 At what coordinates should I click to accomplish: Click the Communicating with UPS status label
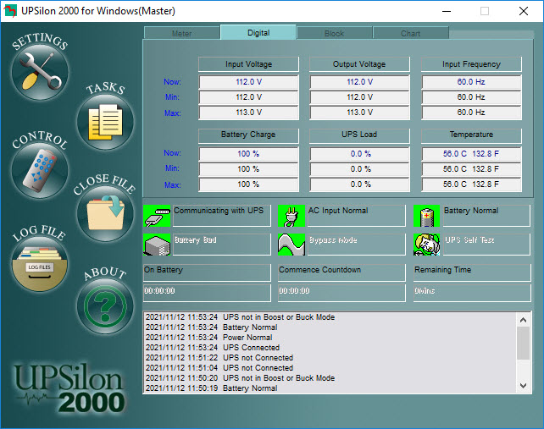(222, 216)
